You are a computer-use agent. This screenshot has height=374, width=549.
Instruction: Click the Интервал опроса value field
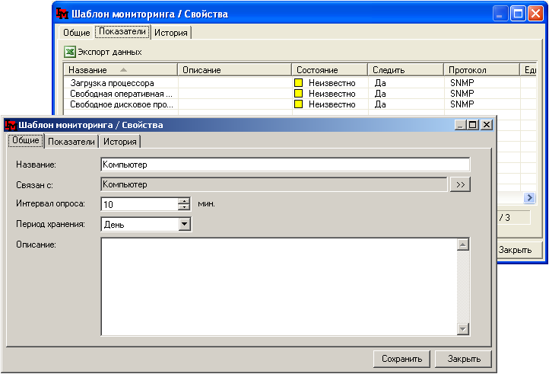[140, 204]
